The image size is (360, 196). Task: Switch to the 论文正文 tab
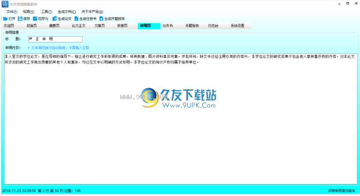[78, 26]
